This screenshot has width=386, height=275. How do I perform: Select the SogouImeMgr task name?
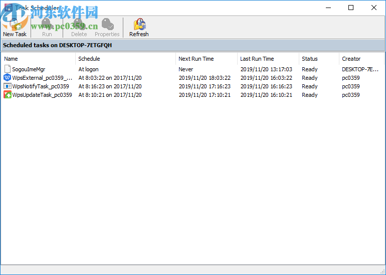29,69
